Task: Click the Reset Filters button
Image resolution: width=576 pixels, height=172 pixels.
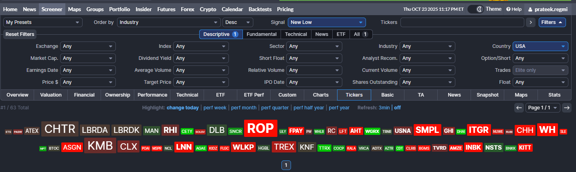Action: click(x=20, y=34)
